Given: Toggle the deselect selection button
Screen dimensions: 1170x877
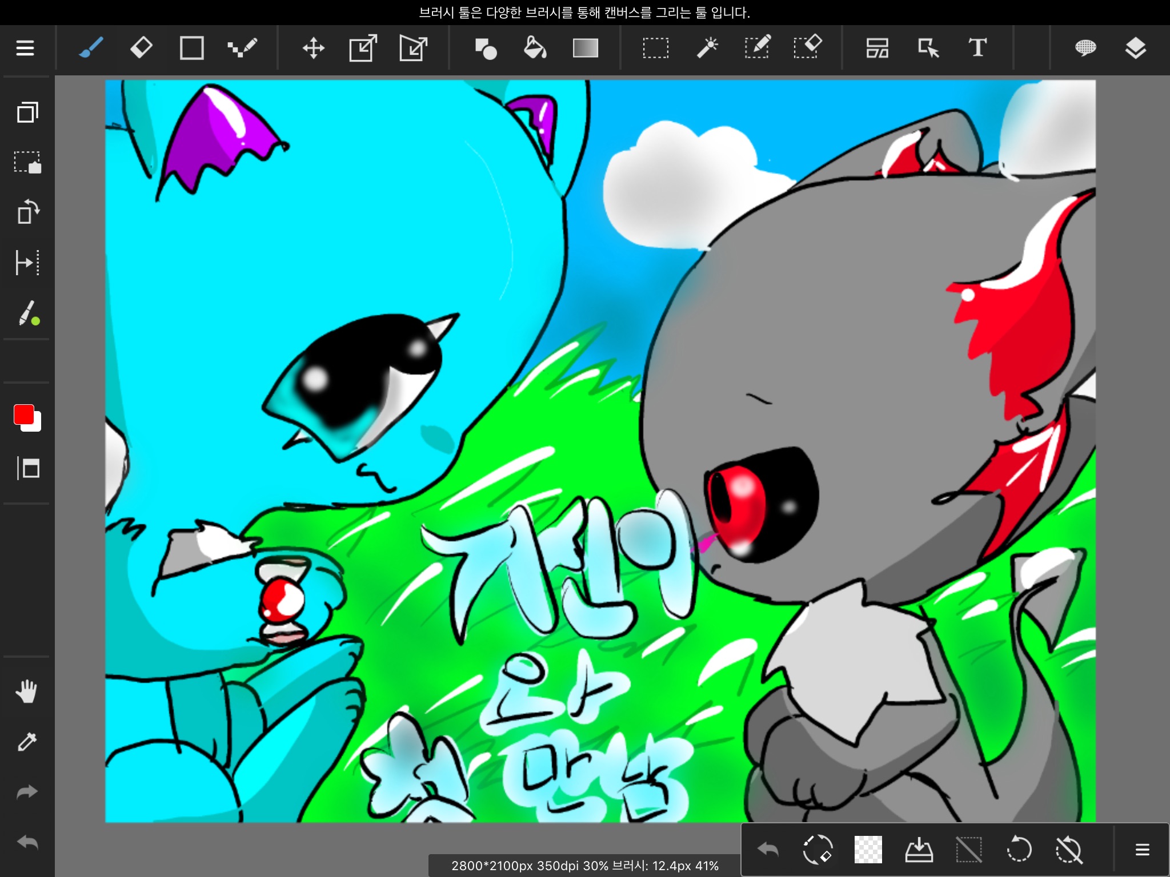Looking at the screenshot, I should click(968, 850).
